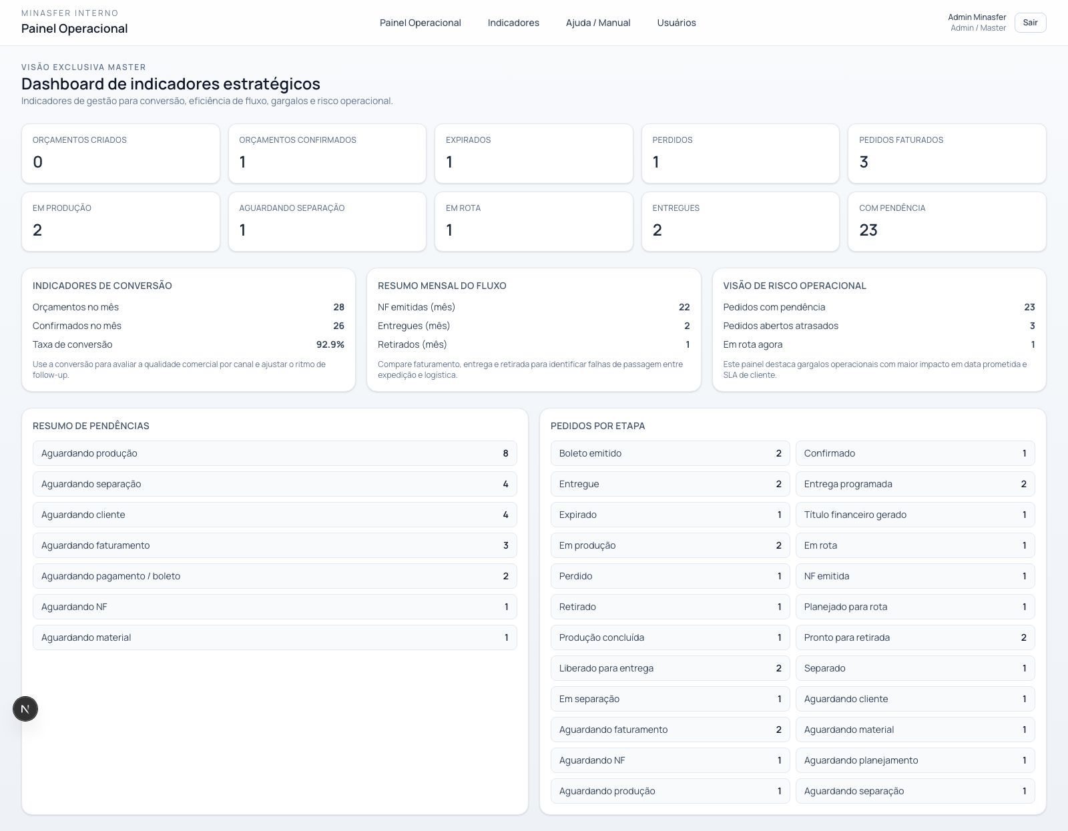This screenshot has width=1068, height=831.
Task: Select the Orçamentos Criados card
Action: point(121,154)
